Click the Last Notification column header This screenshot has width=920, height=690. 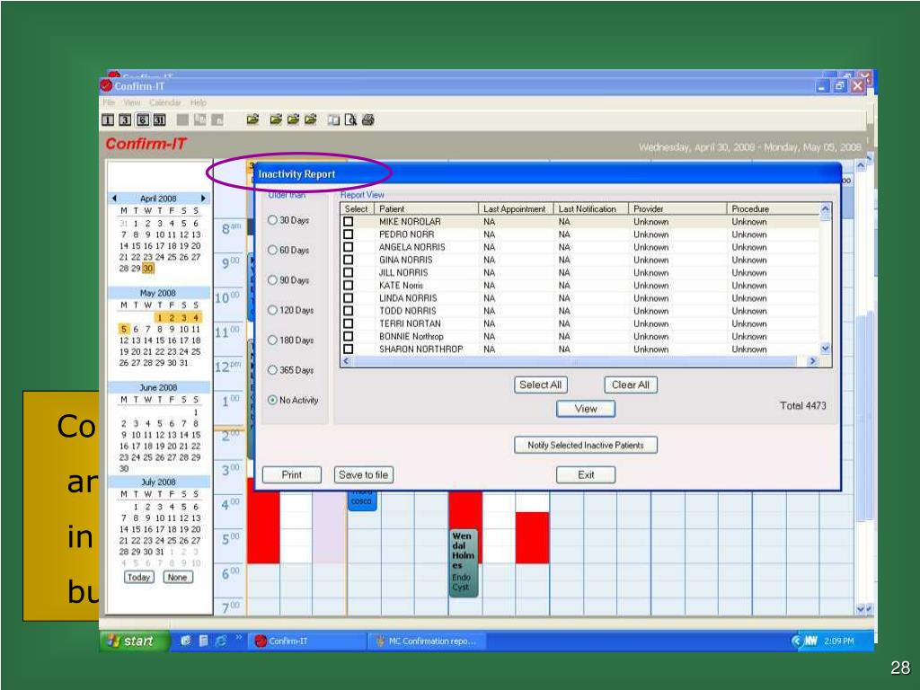[591, 208]
